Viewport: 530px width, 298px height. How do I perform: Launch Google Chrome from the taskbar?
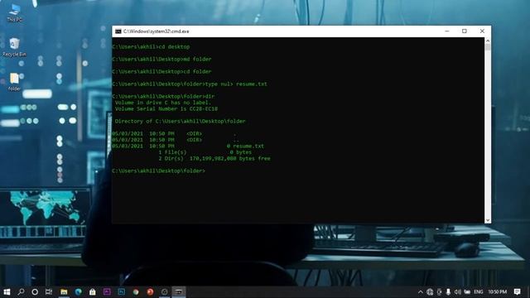pos(136,291)
